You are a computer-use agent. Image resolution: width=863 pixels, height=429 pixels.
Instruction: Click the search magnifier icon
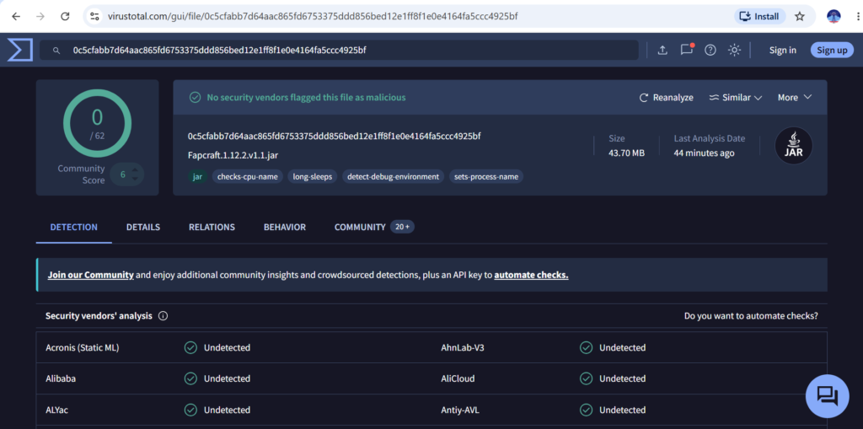(x=56, y=51)
